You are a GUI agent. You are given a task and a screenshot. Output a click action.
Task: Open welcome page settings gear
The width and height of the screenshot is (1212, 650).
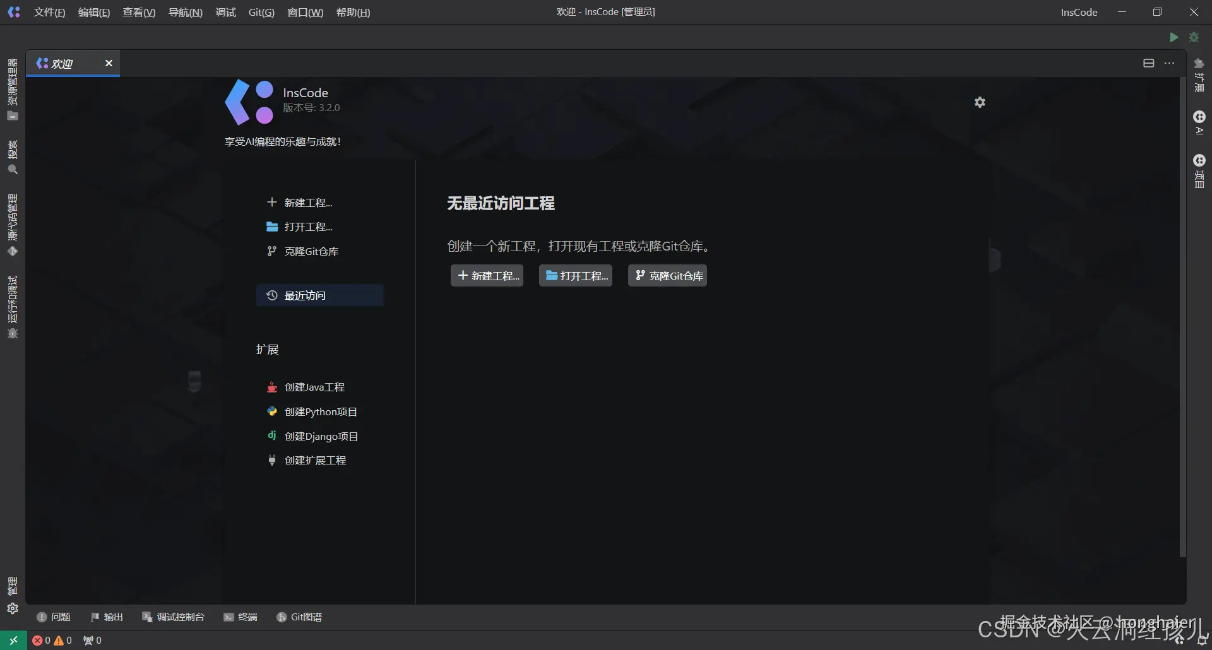980,102
